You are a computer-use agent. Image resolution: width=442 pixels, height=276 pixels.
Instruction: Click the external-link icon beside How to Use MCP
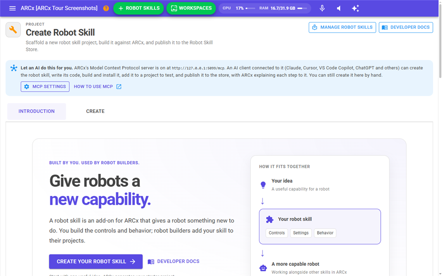[x=119, y=87]
